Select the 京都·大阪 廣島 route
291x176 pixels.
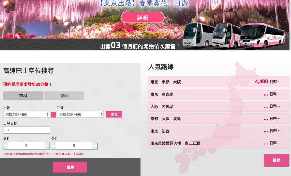[218, 119]
